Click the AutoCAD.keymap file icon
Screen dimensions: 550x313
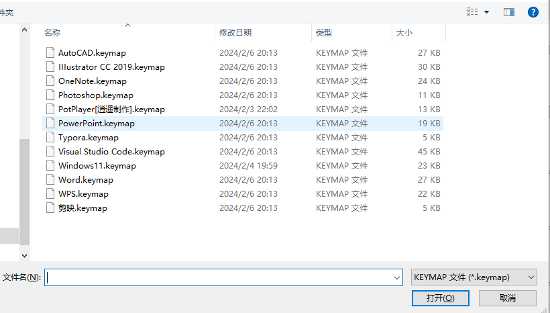click(50, 52)
